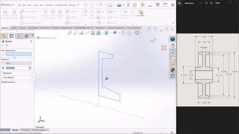Zoom out in the image viewer window

207,3
